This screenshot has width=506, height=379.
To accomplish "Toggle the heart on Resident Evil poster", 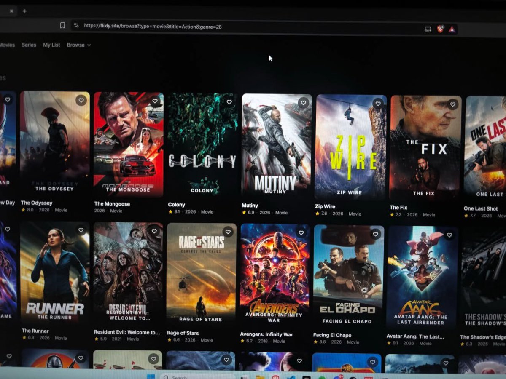I will (x=154, y=231).
